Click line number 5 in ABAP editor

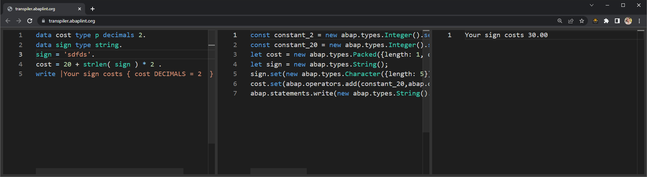click(x=20, y=74)
